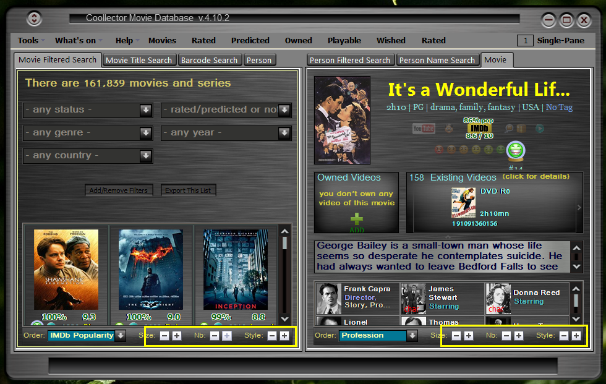The width and height of the screenshot is (606, 384).
Task: Open the Person tab in the left pane
Action: [x=259, y=60]
